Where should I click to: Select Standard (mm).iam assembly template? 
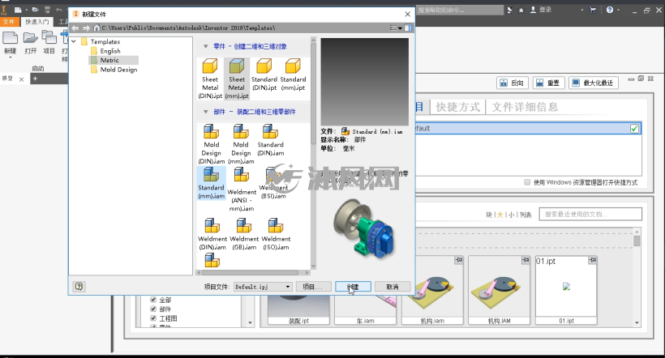[211, 183]
